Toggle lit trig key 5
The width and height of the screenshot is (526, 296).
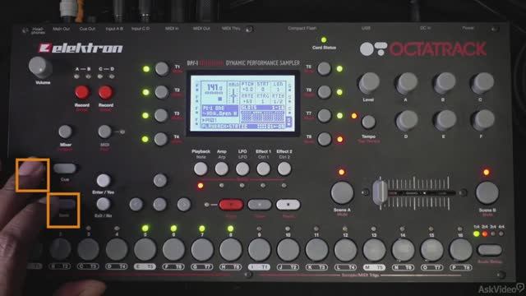tap(145, 249)
